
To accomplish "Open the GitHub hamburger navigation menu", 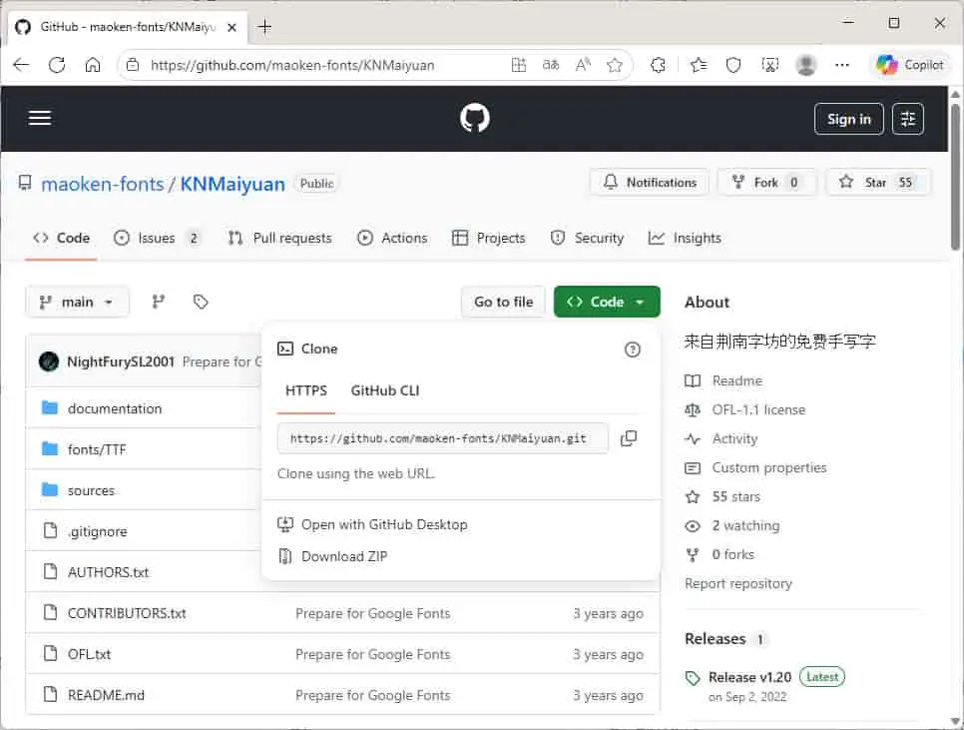I will (x=40, y=118).
